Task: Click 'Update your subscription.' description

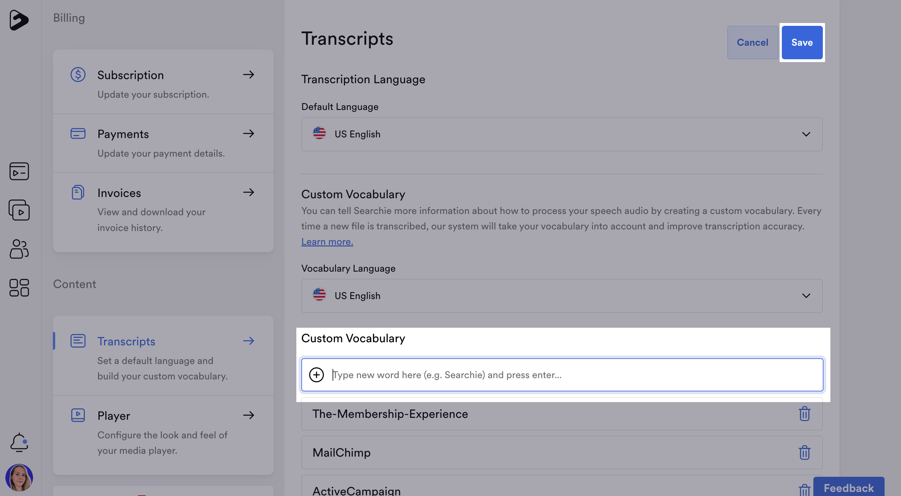Action: [x=153, y=94]
